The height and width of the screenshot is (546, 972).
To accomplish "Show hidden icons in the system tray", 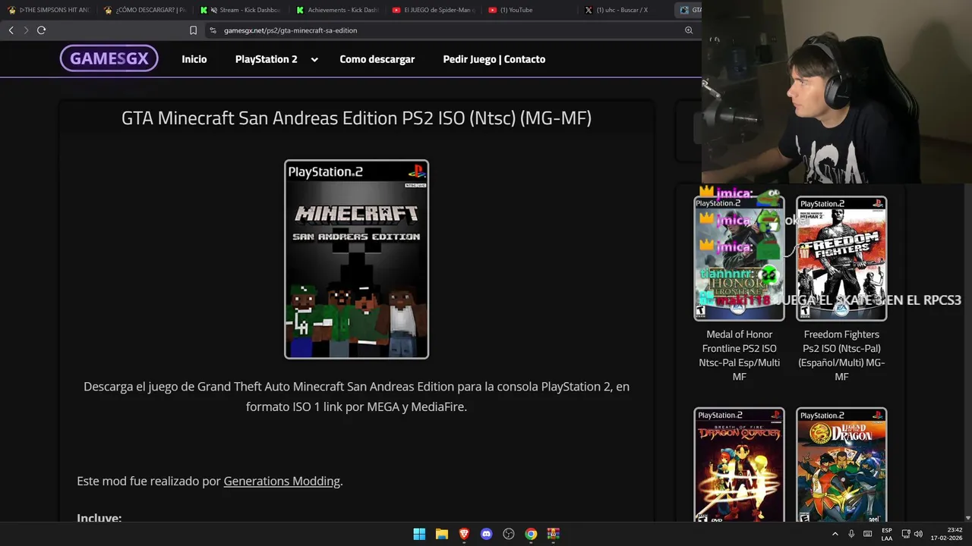I will [x=835, y=534].
